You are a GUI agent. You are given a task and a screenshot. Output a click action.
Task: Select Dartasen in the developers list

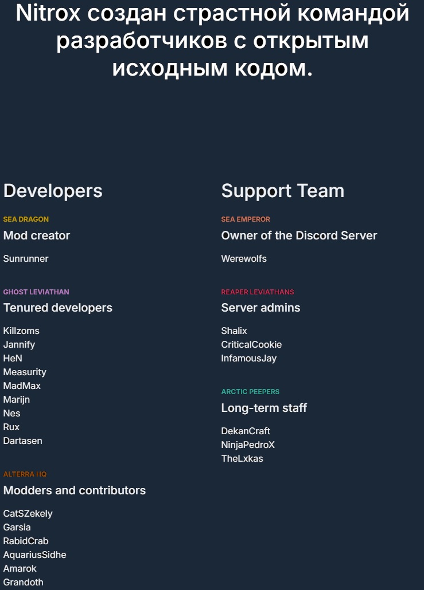[x=22, y=440]
